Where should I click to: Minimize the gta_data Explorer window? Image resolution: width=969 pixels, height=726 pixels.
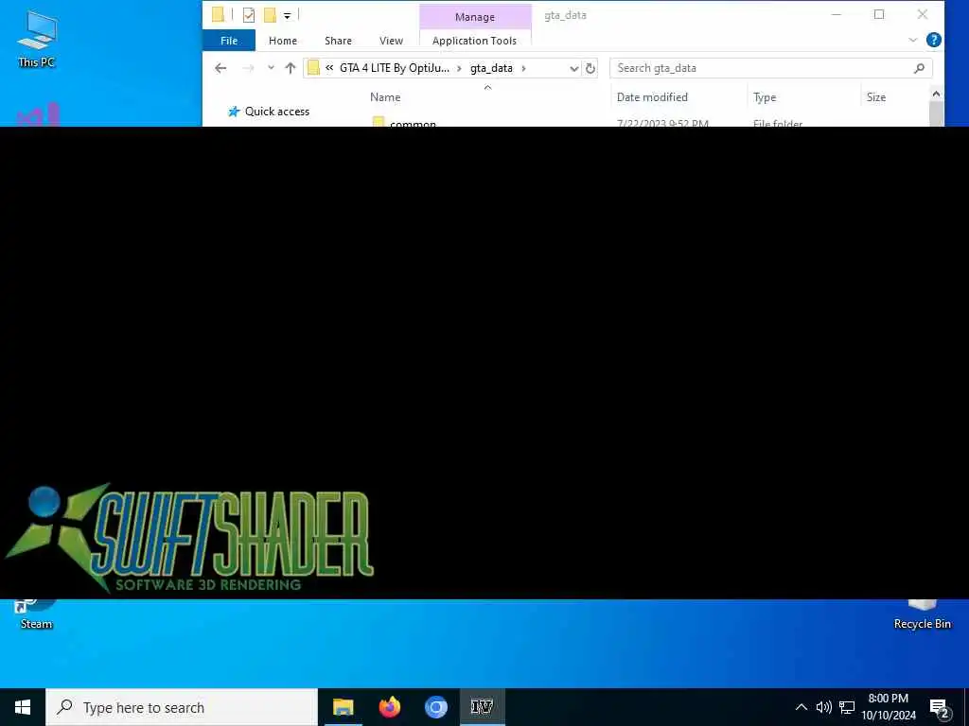[x=837, y=15]
